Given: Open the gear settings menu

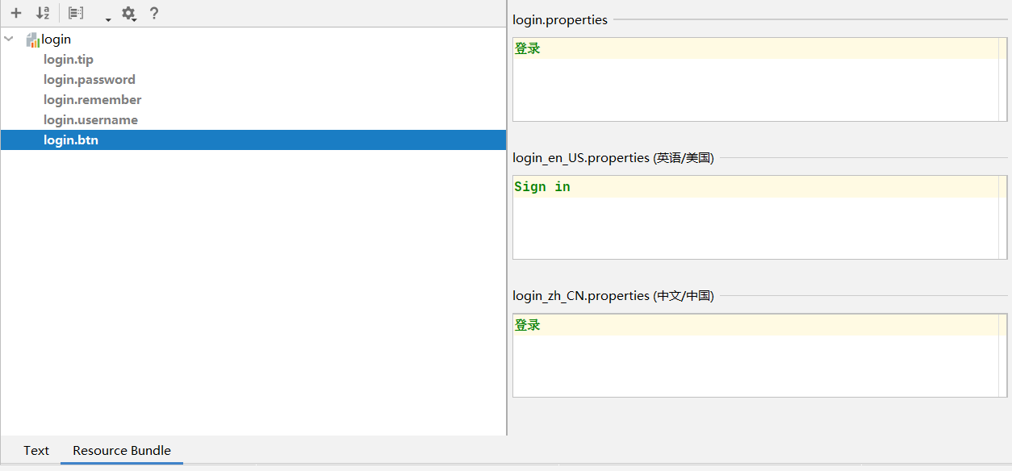Looking at the screenshot, I should pos(128,13).
